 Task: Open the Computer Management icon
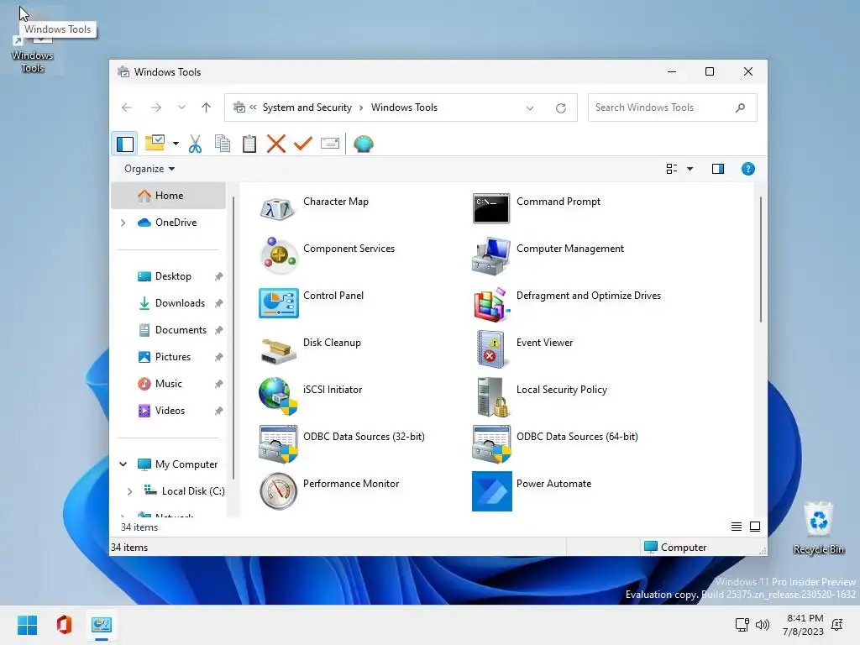tap(490, 256)
